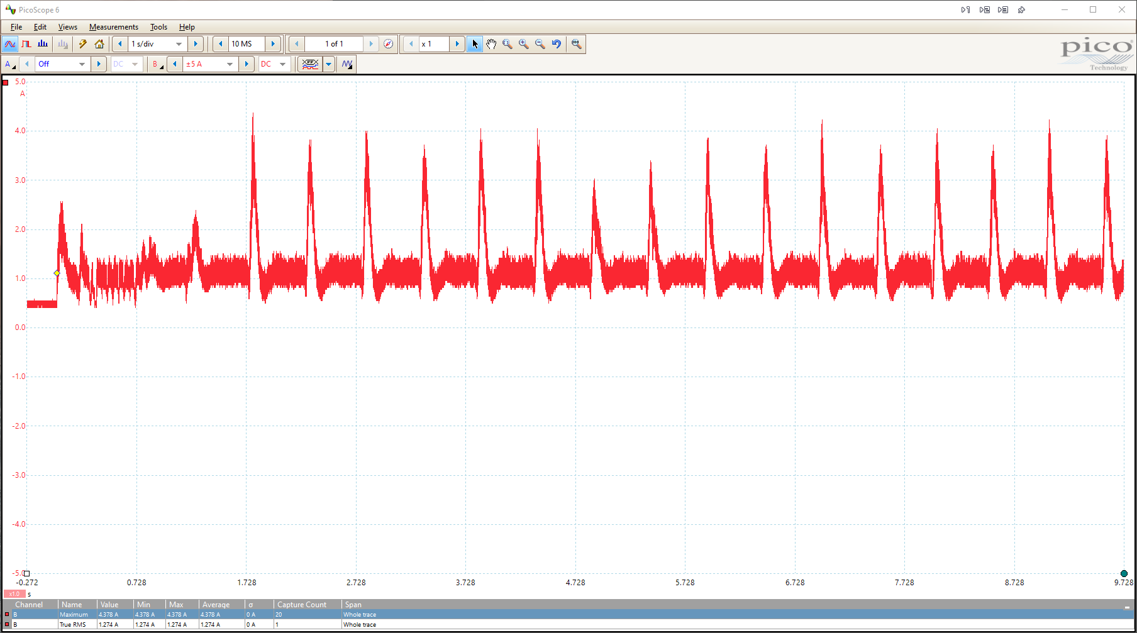This screenshot has width=1137, height=633.
Task: Zoom to full view (100%)
Action: tap(576, 44)
